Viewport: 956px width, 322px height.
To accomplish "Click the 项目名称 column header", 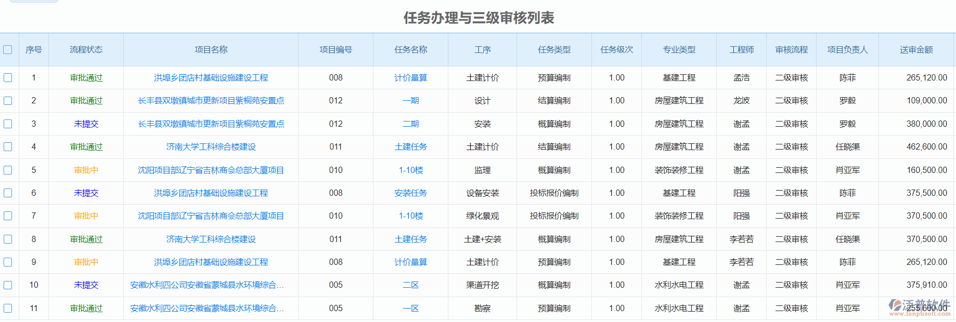I will click(x=211, y=50).
